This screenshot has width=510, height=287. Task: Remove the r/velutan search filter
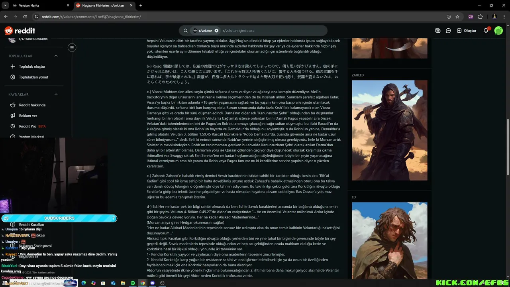point(216,31)
